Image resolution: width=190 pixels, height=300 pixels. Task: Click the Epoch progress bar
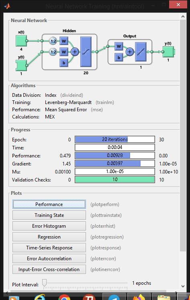pyautogui.click(x=115, y=139)
